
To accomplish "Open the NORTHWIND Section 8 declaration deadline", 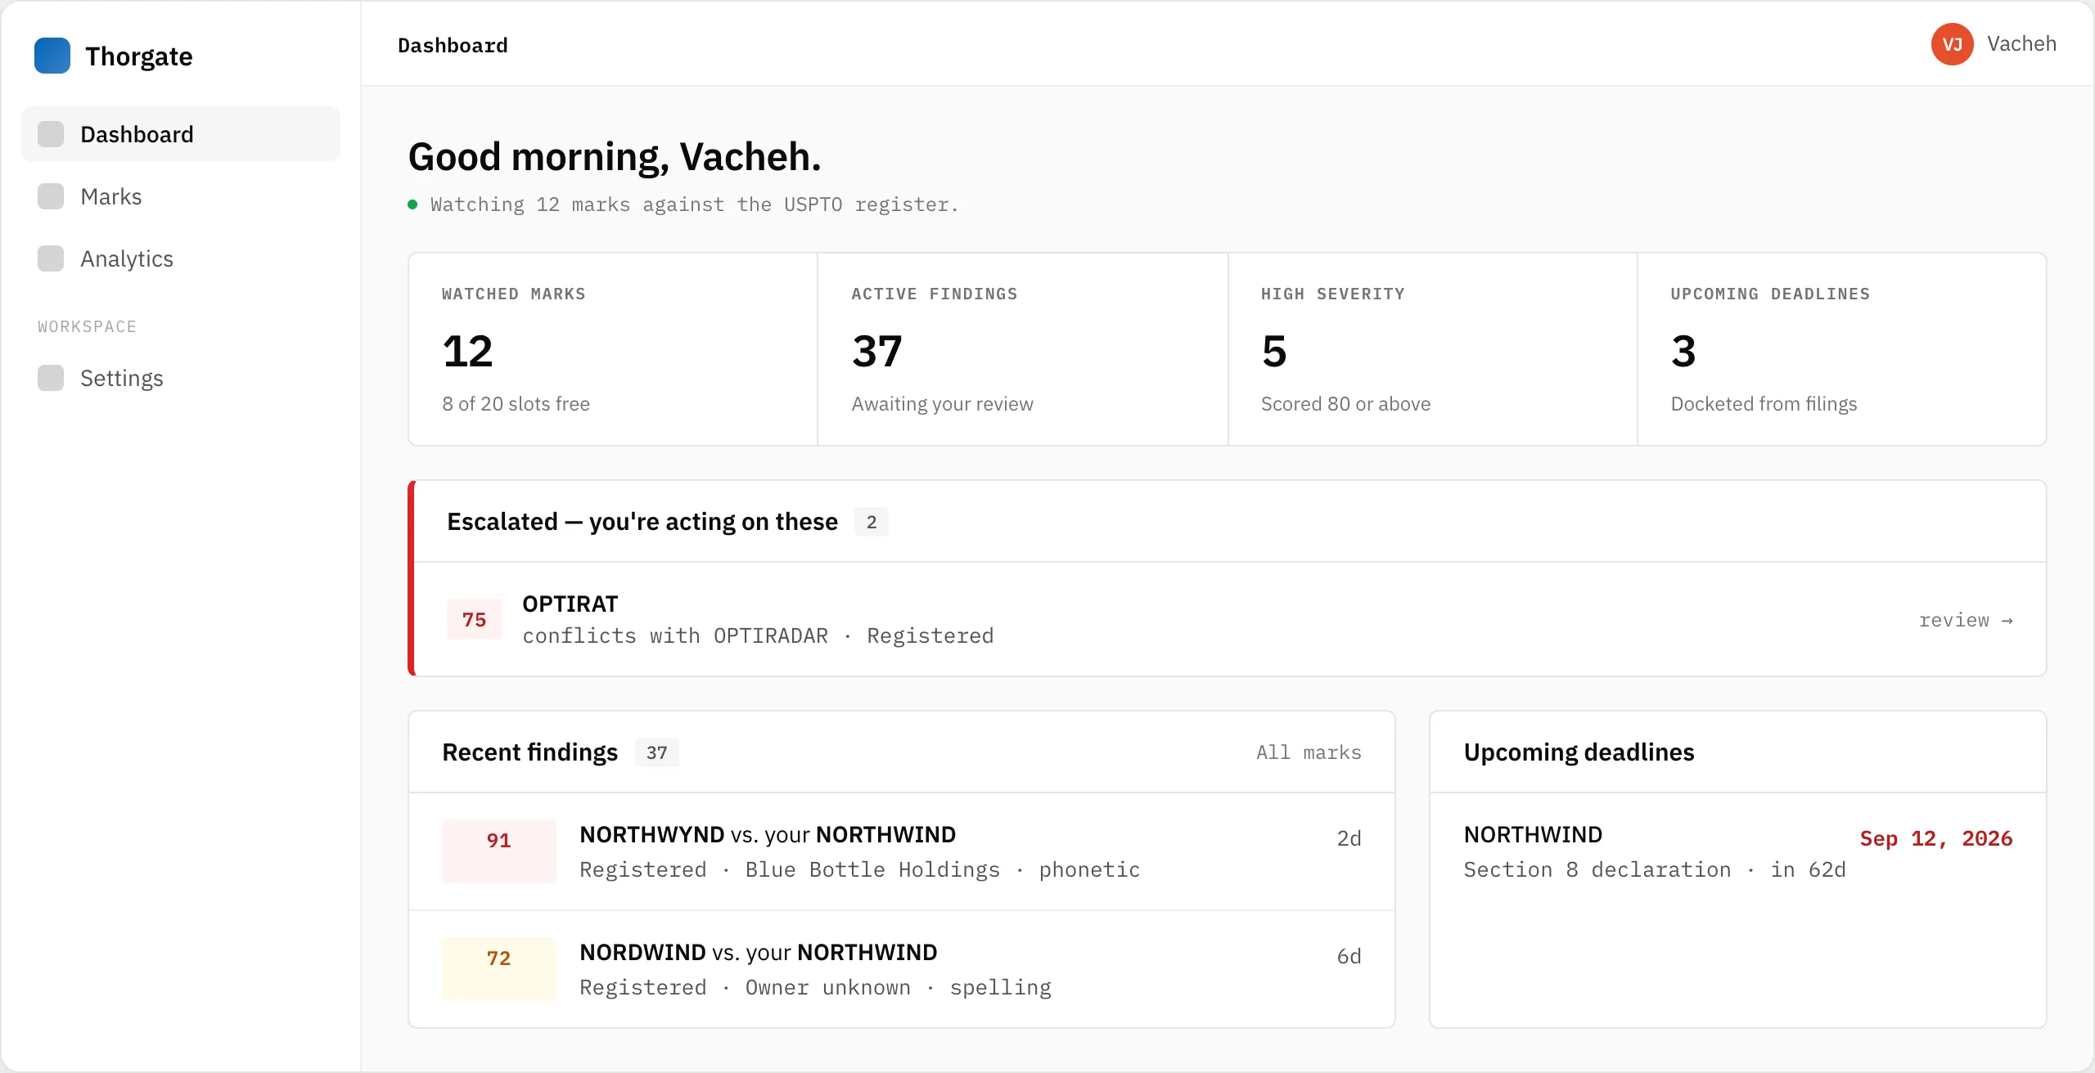I will point(1738,851).
